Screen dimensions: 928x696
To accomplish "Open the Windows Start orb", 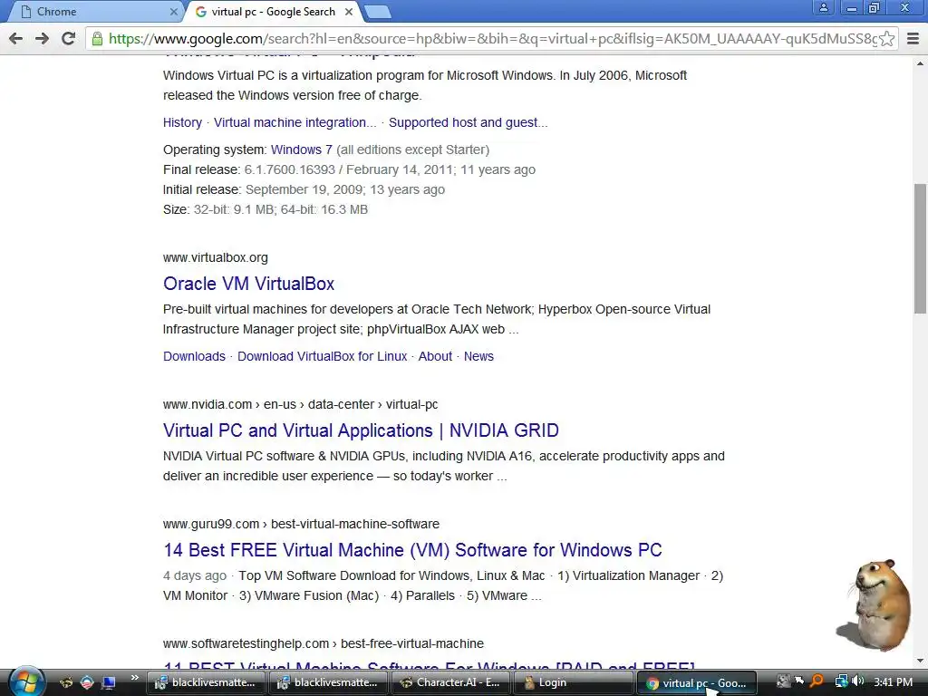I will (x=25, y=681).
